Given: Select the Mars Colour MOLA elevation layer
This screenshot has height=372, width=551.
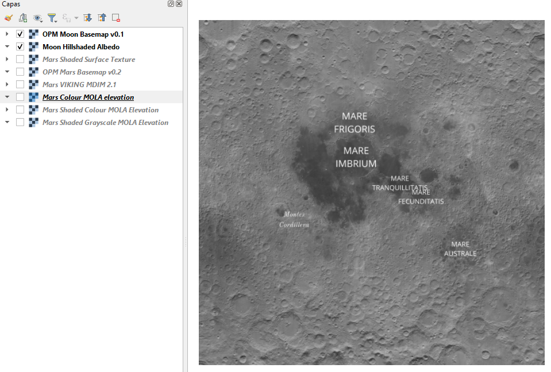Looking at the screenshot, I should point(88,97).
